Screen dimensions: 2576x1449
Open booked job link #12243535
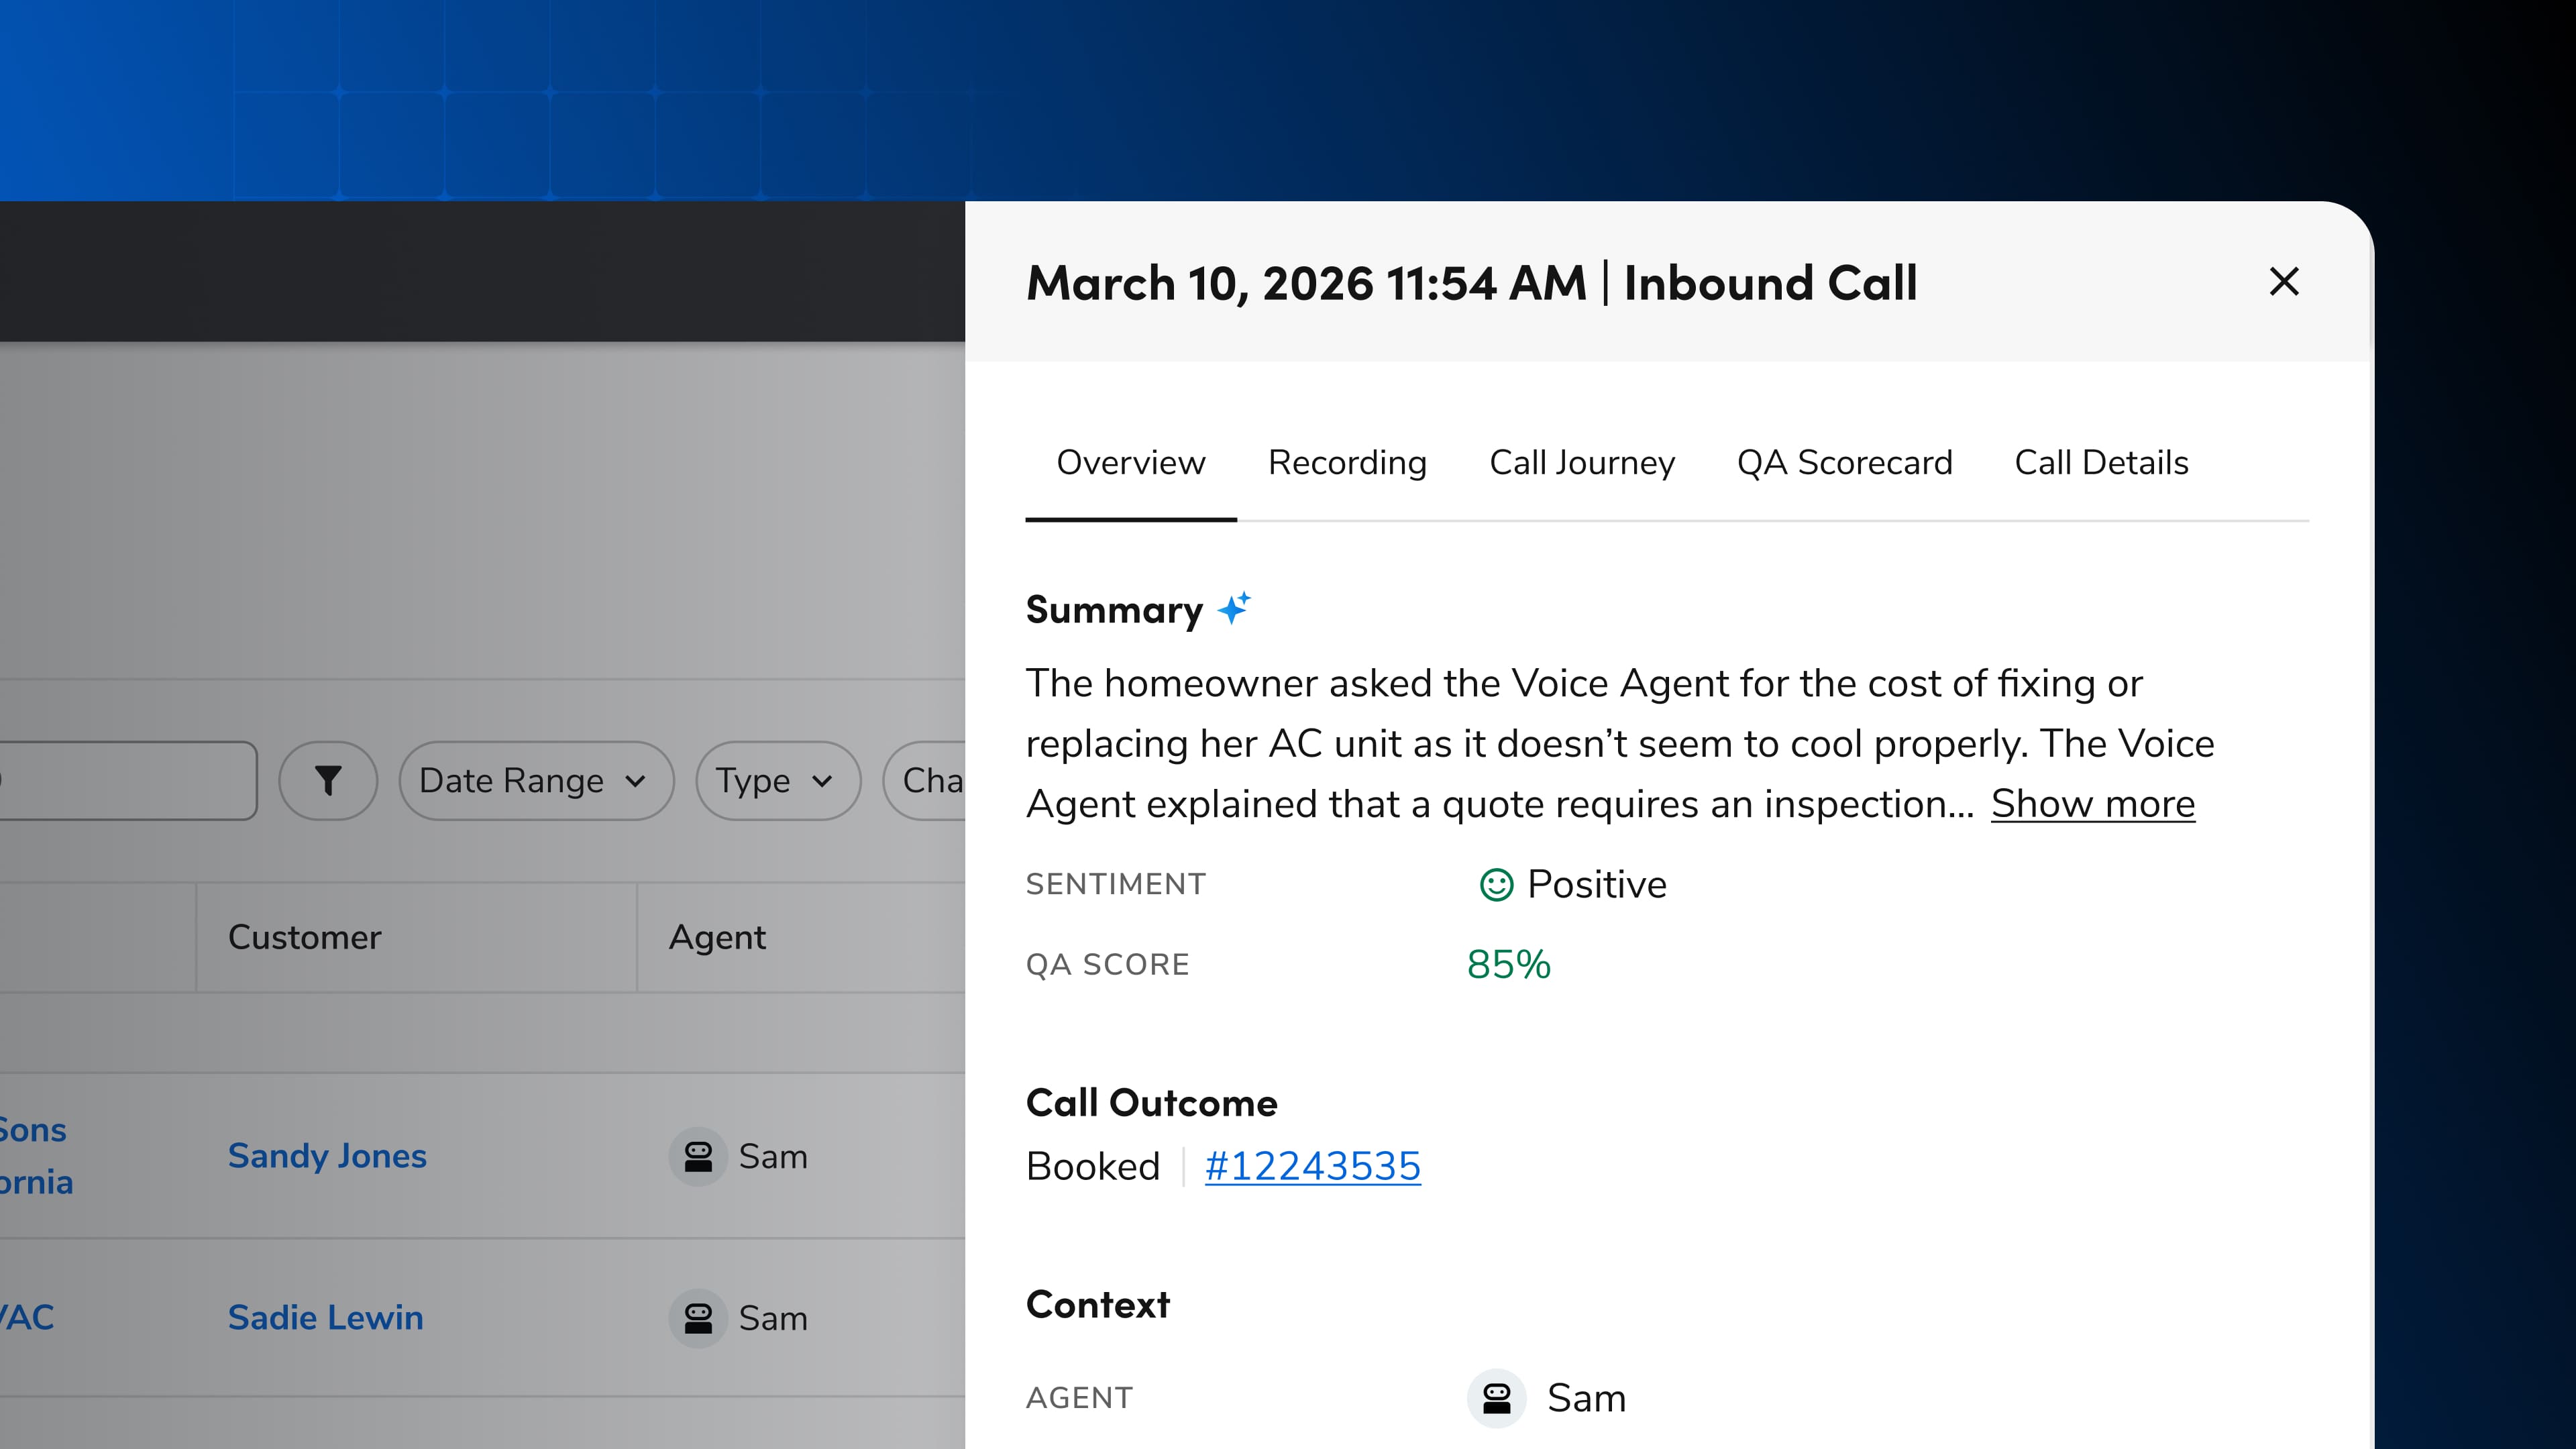(1312, 1166)
